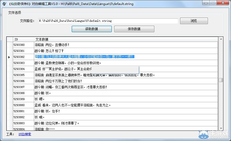Click the current-row arrow indicator for 5293382
The image size is (231, 141).
[x=9, y=57]
